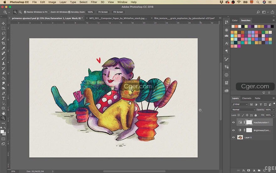Switch to WFS_001 Computer Paper document tab
The height and width of the screenshot is (173, 276).
coord(118,18)
